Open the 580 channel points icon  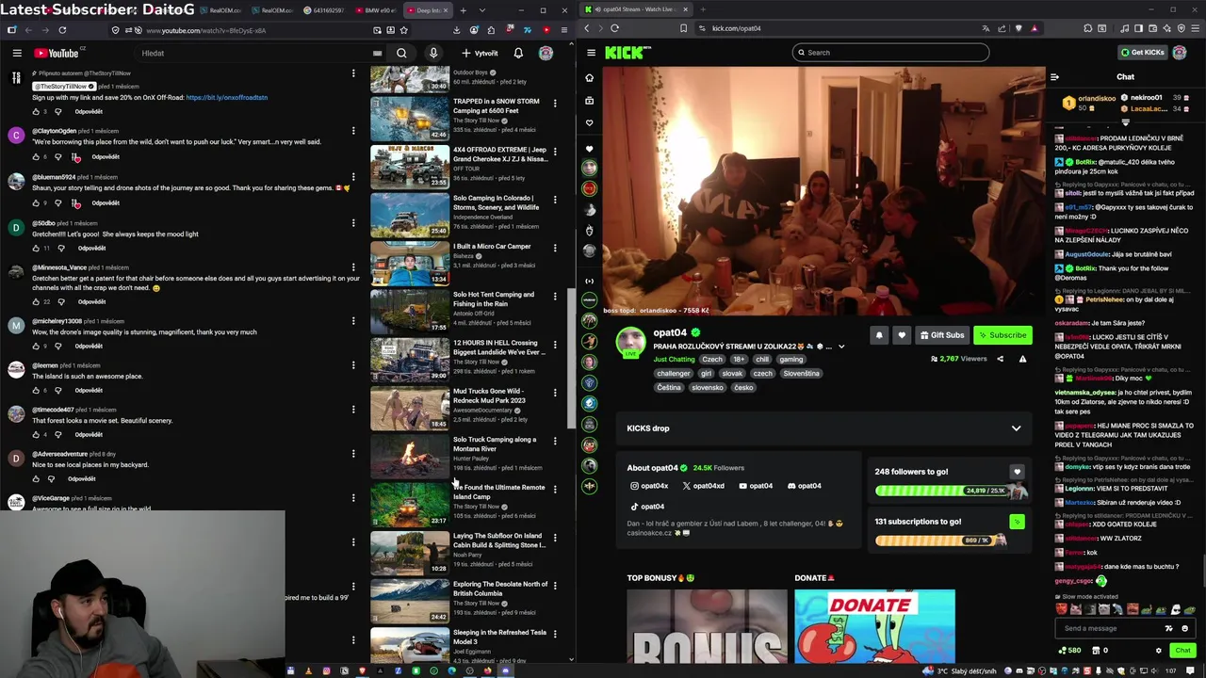1069,651
